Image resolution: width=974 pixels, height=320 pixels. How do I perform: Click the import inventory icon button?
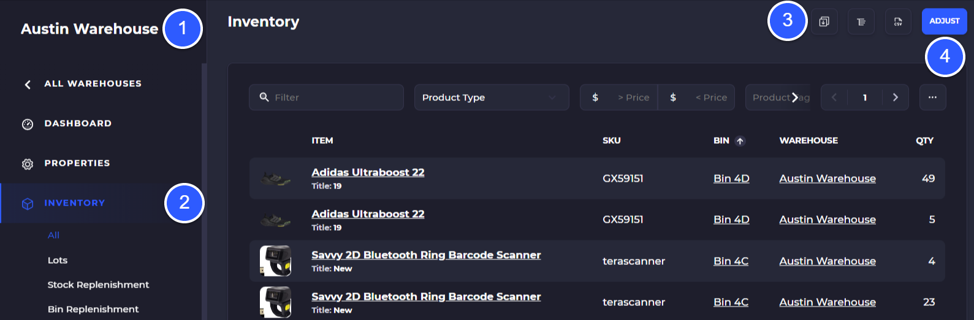[x=824, y=22]
